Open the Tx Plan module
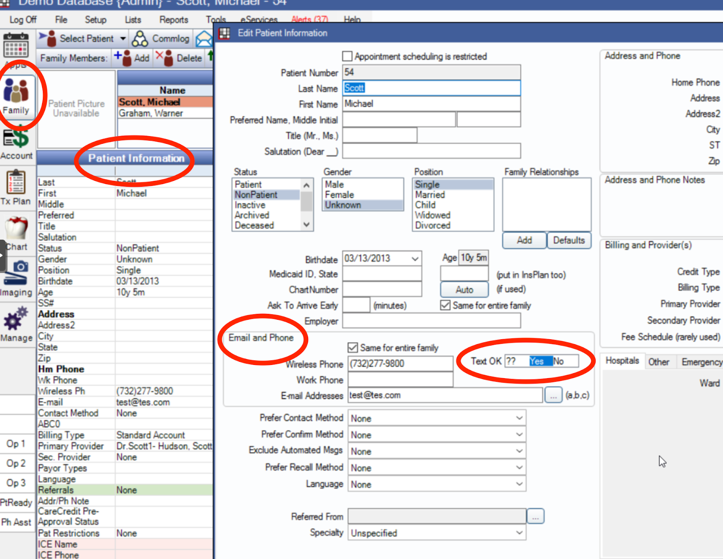This screenshot has width=723, height=559. tap(16, 184)
